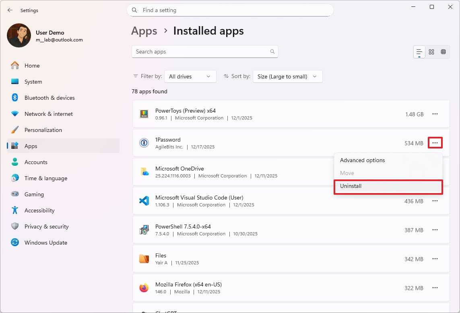The height and width of the screenshot is (313, 460).
Task: Open the 'Filter by' drives dropdown
Action: pyautogui.click(x=190, y=76)
